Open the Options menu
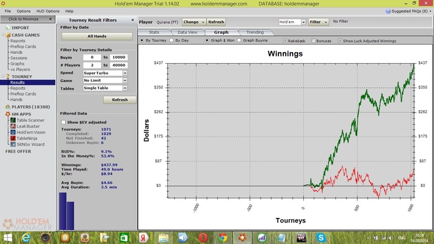Screen dimensions: 434x244 [x=24, y=11]
